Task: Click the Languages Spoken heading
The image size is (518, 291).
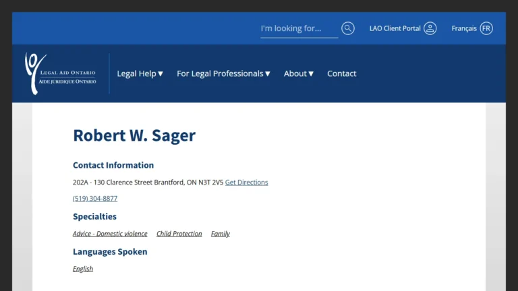Action: (110, 251)
